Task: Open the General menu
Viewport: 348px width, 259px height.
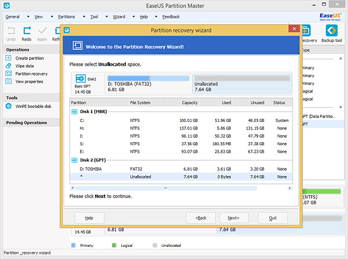Action: (x=13, y=17)
